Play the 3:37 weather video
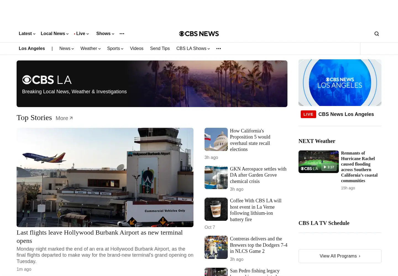This screenshot has height=276, width=398. pyautogui.click(x=319, y=162)
